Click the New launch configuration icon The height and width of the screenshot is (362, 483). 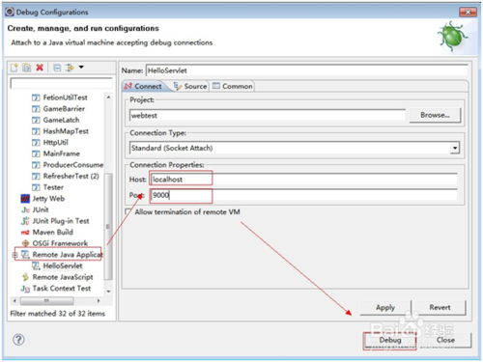click(x=14, y=68)
